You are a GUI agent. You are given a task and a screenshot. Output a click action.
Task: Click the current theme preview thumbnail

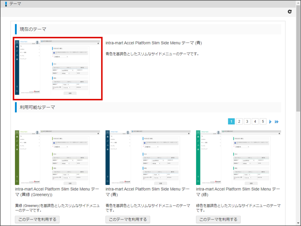pos(58,69)
